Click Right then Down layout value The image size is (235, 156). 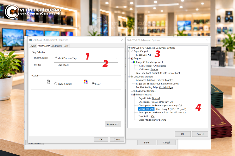coord(170,84)
